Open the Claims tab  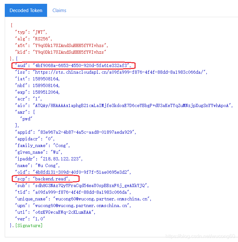click(59, 10)
